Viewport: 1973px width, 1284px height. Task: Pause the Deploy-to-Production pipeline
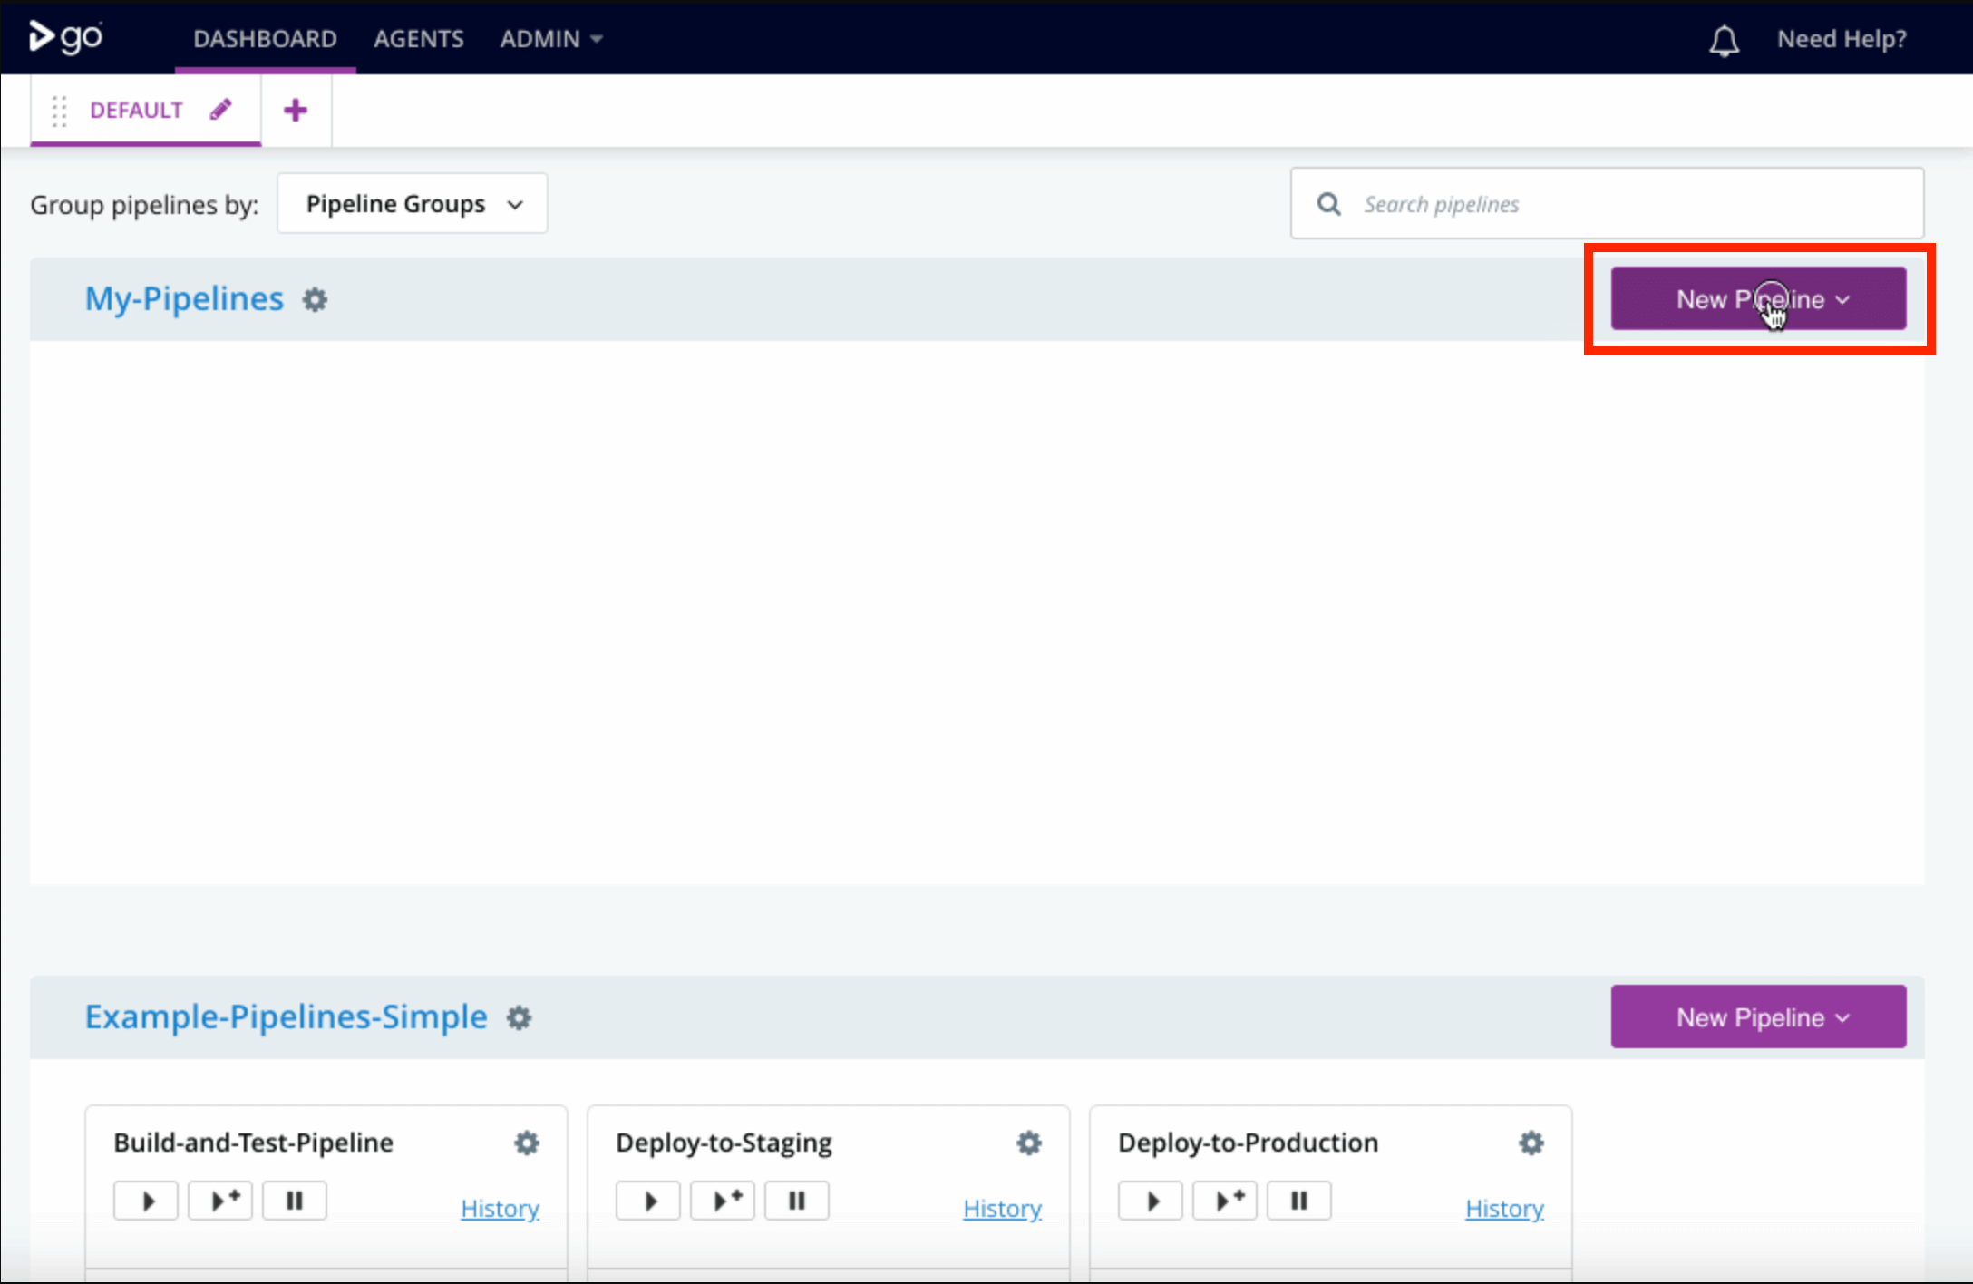(x=1298, y=1201)
